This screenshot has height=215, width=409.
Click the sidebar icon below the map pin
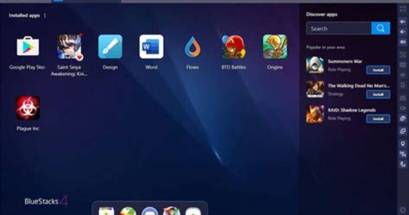(x=403, y=154)
